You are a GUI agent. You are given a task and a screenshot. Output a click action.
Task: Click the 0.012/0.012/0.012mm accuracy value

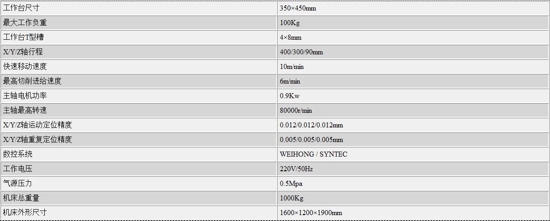(311, 125)
